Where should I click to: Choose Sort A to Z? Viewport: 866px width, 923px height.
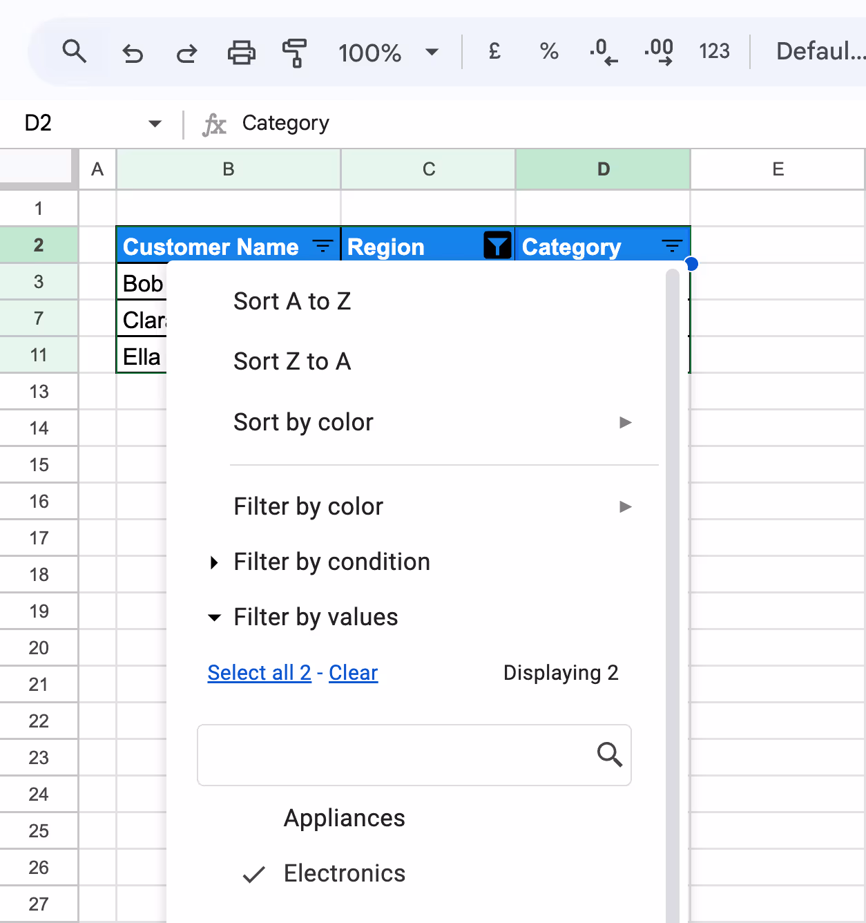tap(292, 301)
